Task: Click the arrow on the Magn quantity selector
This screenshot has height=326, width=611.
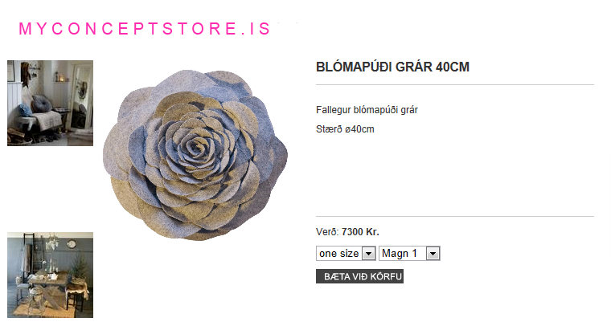Action: tap(433, 254)
